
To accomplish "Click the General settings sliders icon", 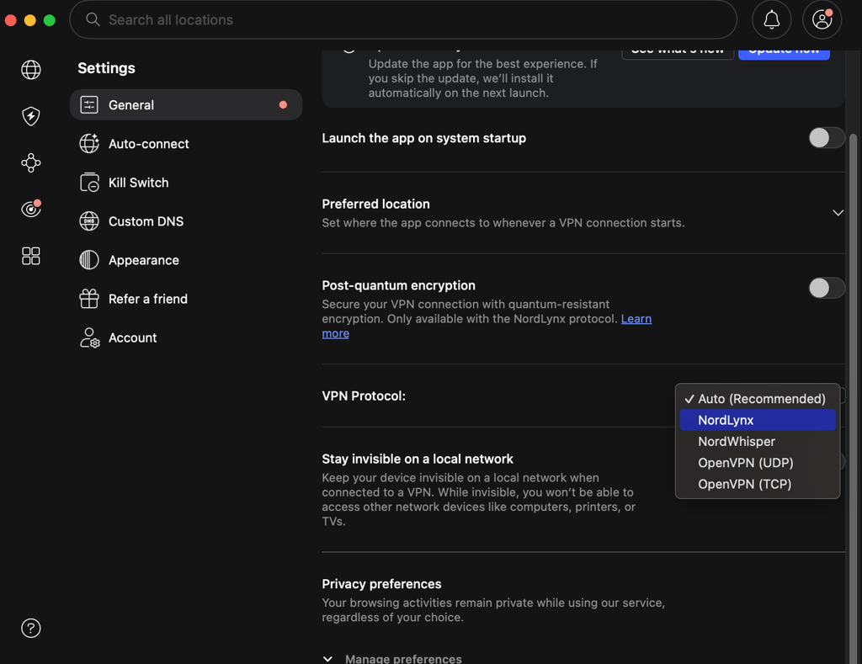I will [x=89, y=104].
